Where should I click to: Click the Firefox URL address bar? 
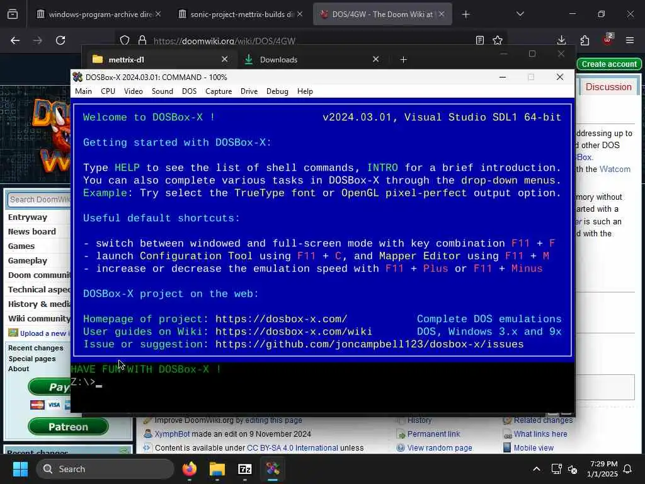pos(312,41)
